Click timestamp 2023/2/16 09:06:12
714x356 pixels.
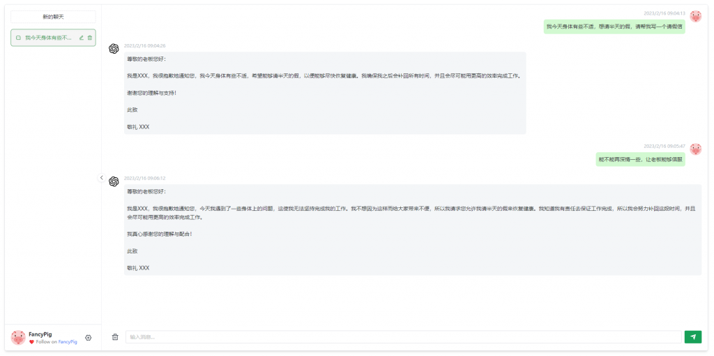click(x=145, y=178)
